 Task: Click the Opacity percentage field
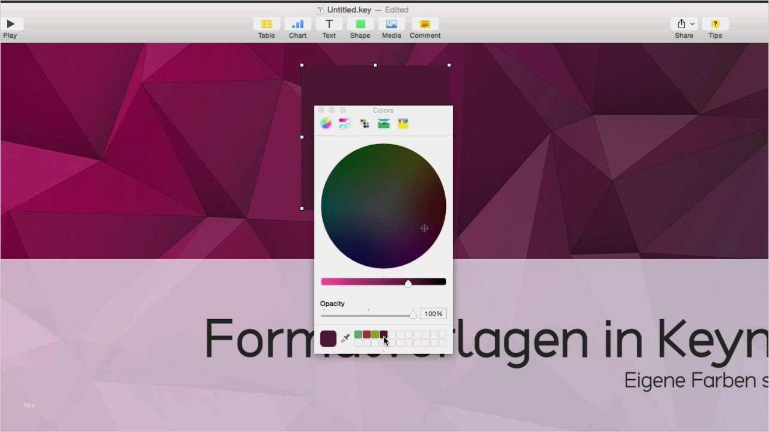tap(433, 314)
